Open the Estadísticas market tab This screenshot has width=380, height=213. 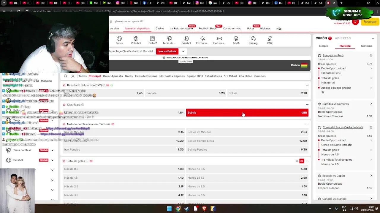pyautogui.click(x=213, y=76)
